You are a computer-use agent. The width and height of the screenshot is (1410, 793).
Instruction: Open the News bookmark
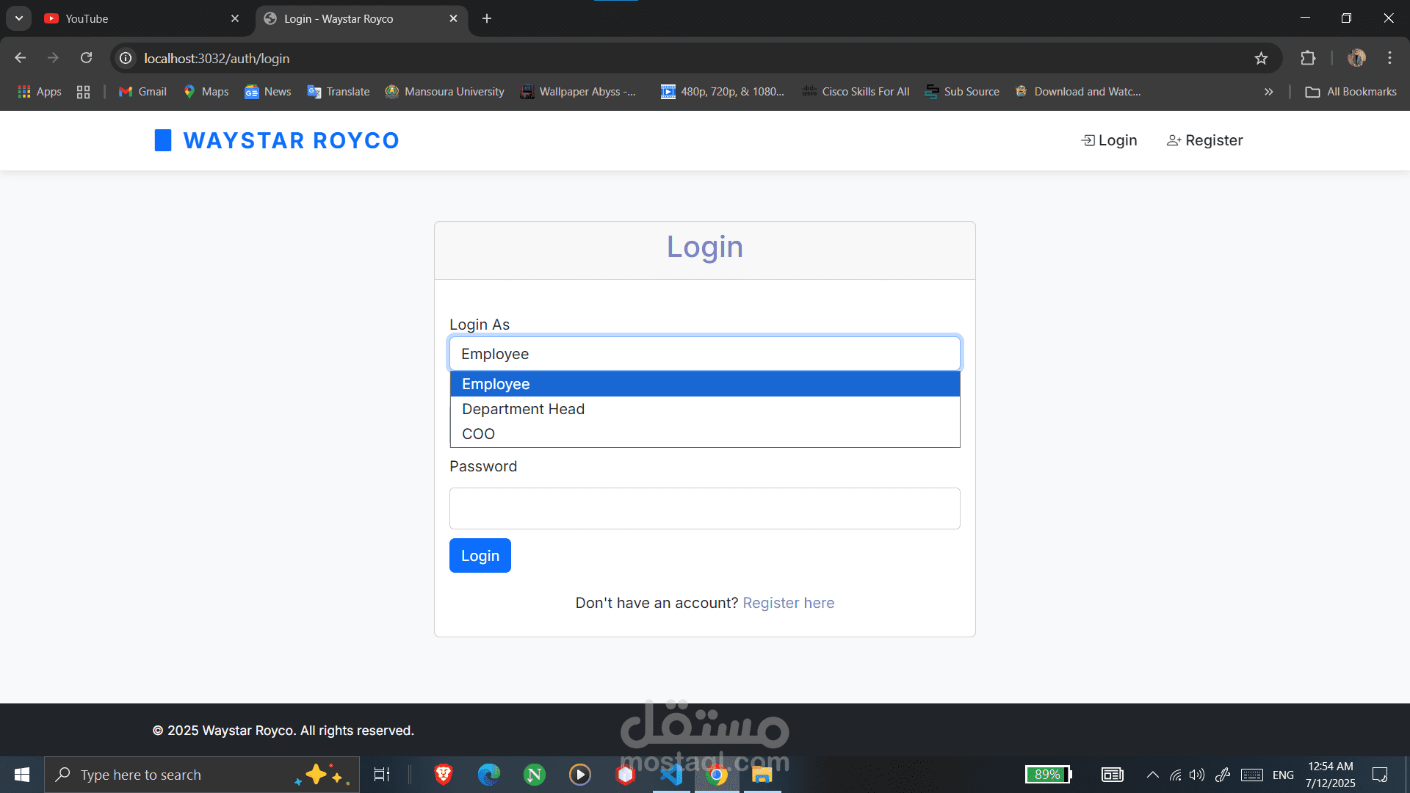click(x=268, y=92)
